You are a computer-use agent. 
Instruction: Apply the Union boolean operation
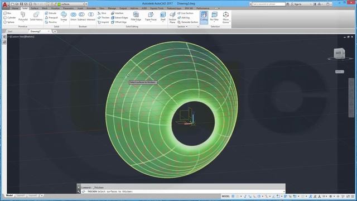[x=73, y=17]
